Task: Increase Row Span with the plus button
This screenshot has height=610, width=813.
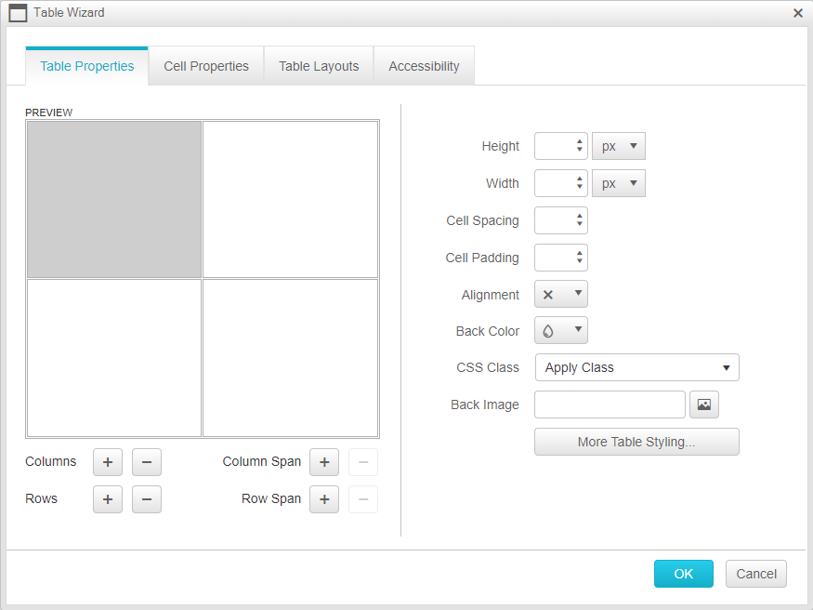Action: coord(324,499)
